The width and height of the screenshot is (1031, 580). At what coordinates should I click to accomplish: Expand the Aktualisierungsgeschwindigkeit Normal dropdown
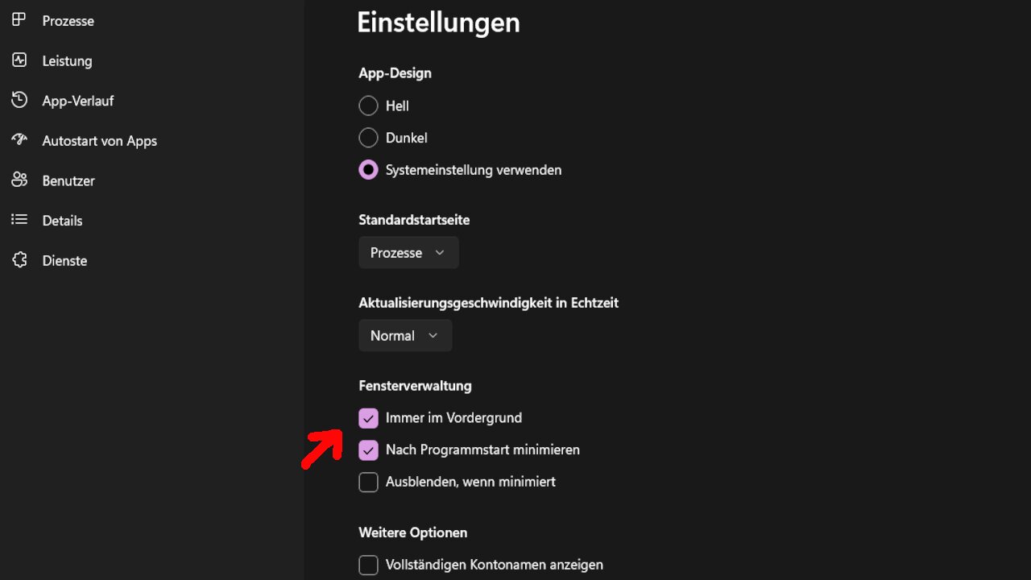pos(405,336)
